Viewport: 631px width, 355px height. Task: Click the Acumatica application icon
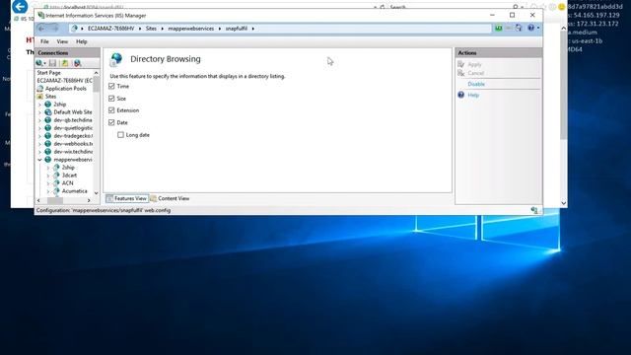pos(56,191)
